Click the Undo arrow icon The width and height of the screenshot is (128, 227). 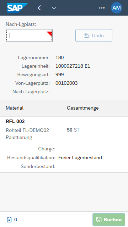coord(87,35)
